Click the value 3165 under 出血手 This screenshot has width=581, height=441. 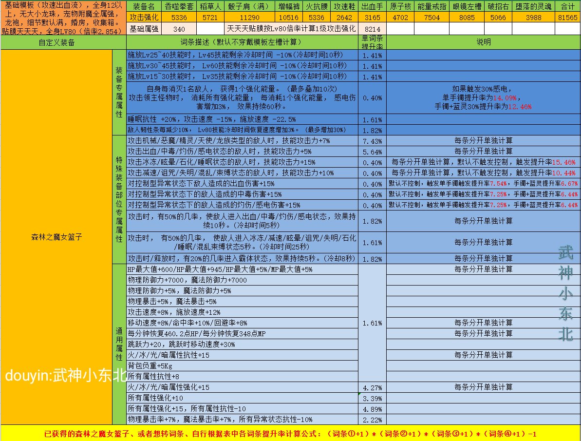point(373,18)
